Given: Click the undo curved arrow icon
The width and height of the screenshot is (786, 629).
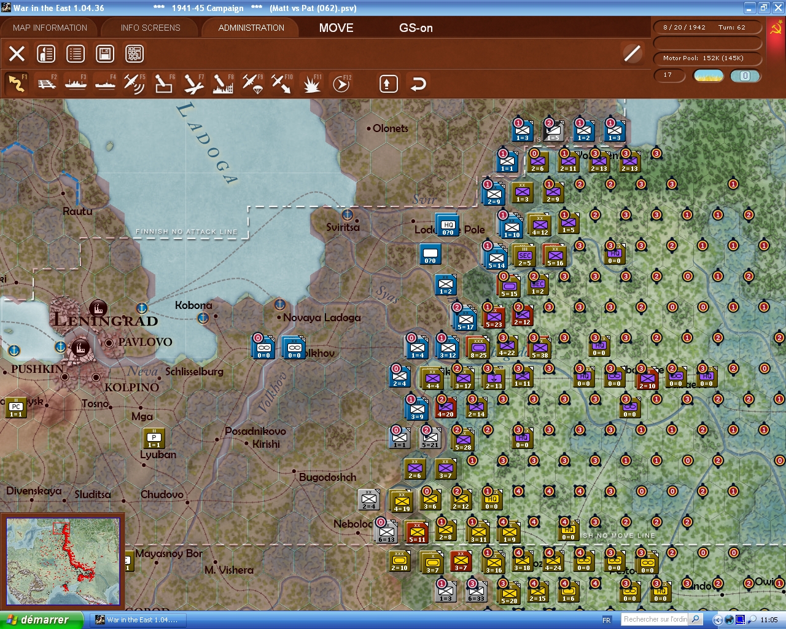Looking at the screenshot, I should (x=418, y=84).
